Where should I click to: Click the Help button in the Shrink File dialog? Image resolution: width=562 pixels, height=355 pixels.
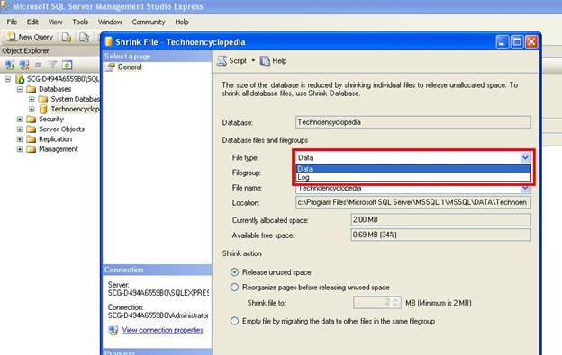[x=273, y=61]
